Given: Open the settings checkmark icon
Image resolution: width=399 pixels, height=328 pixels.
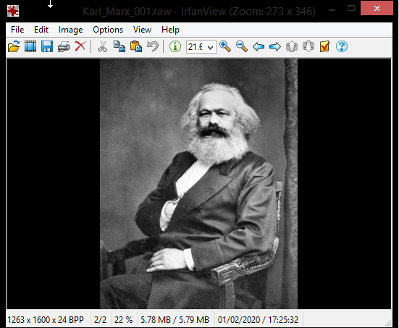Looking at the screenshot, I should (324, 46).
